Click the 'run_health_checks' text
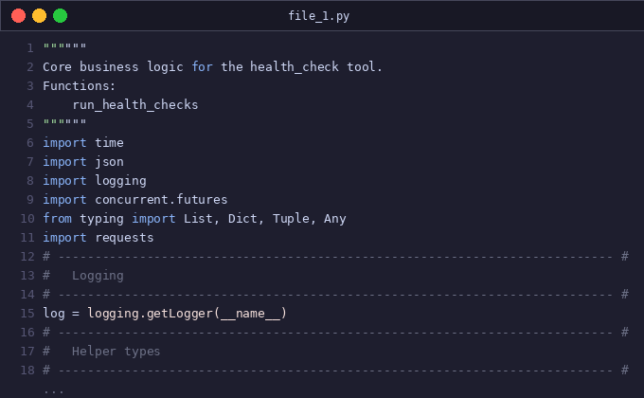 click(x=135, y=105)
